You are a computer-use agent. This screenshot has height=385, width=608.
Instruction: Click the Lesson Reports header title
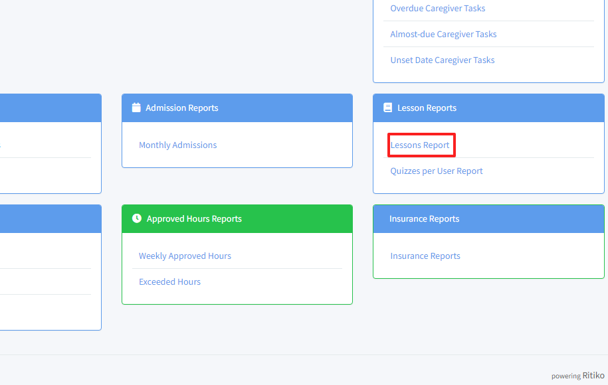click(x=427, y=108)
